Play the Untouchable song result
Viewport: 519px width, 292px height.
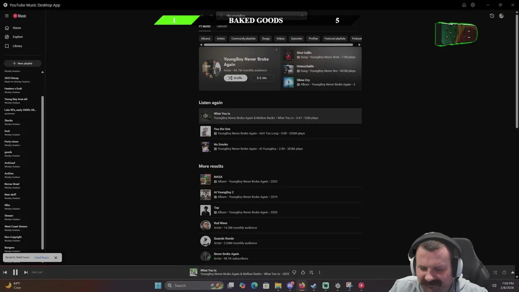click(x=322, y=69)
